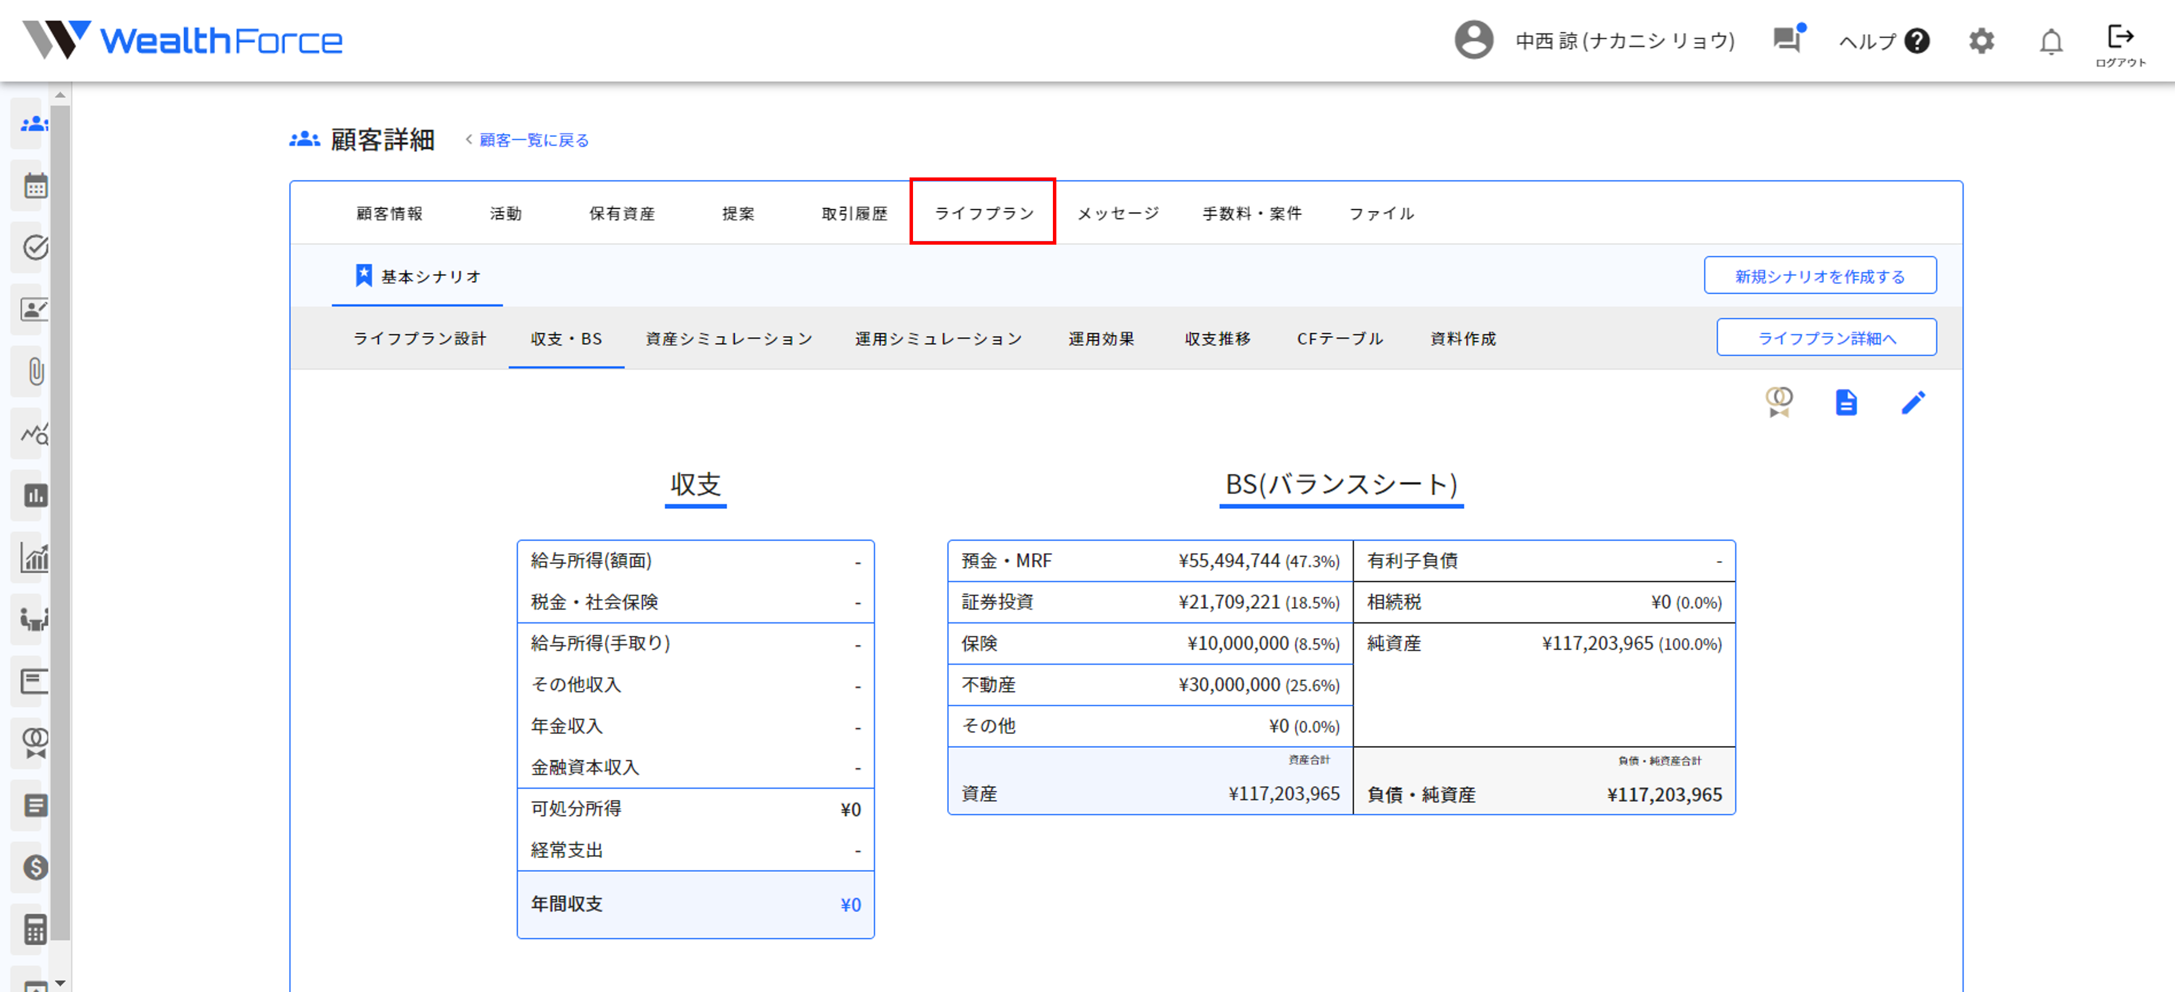2175x992 pixels.
Task: Switch to 顧客情報 tab
Action: click(x=389, y=214)
